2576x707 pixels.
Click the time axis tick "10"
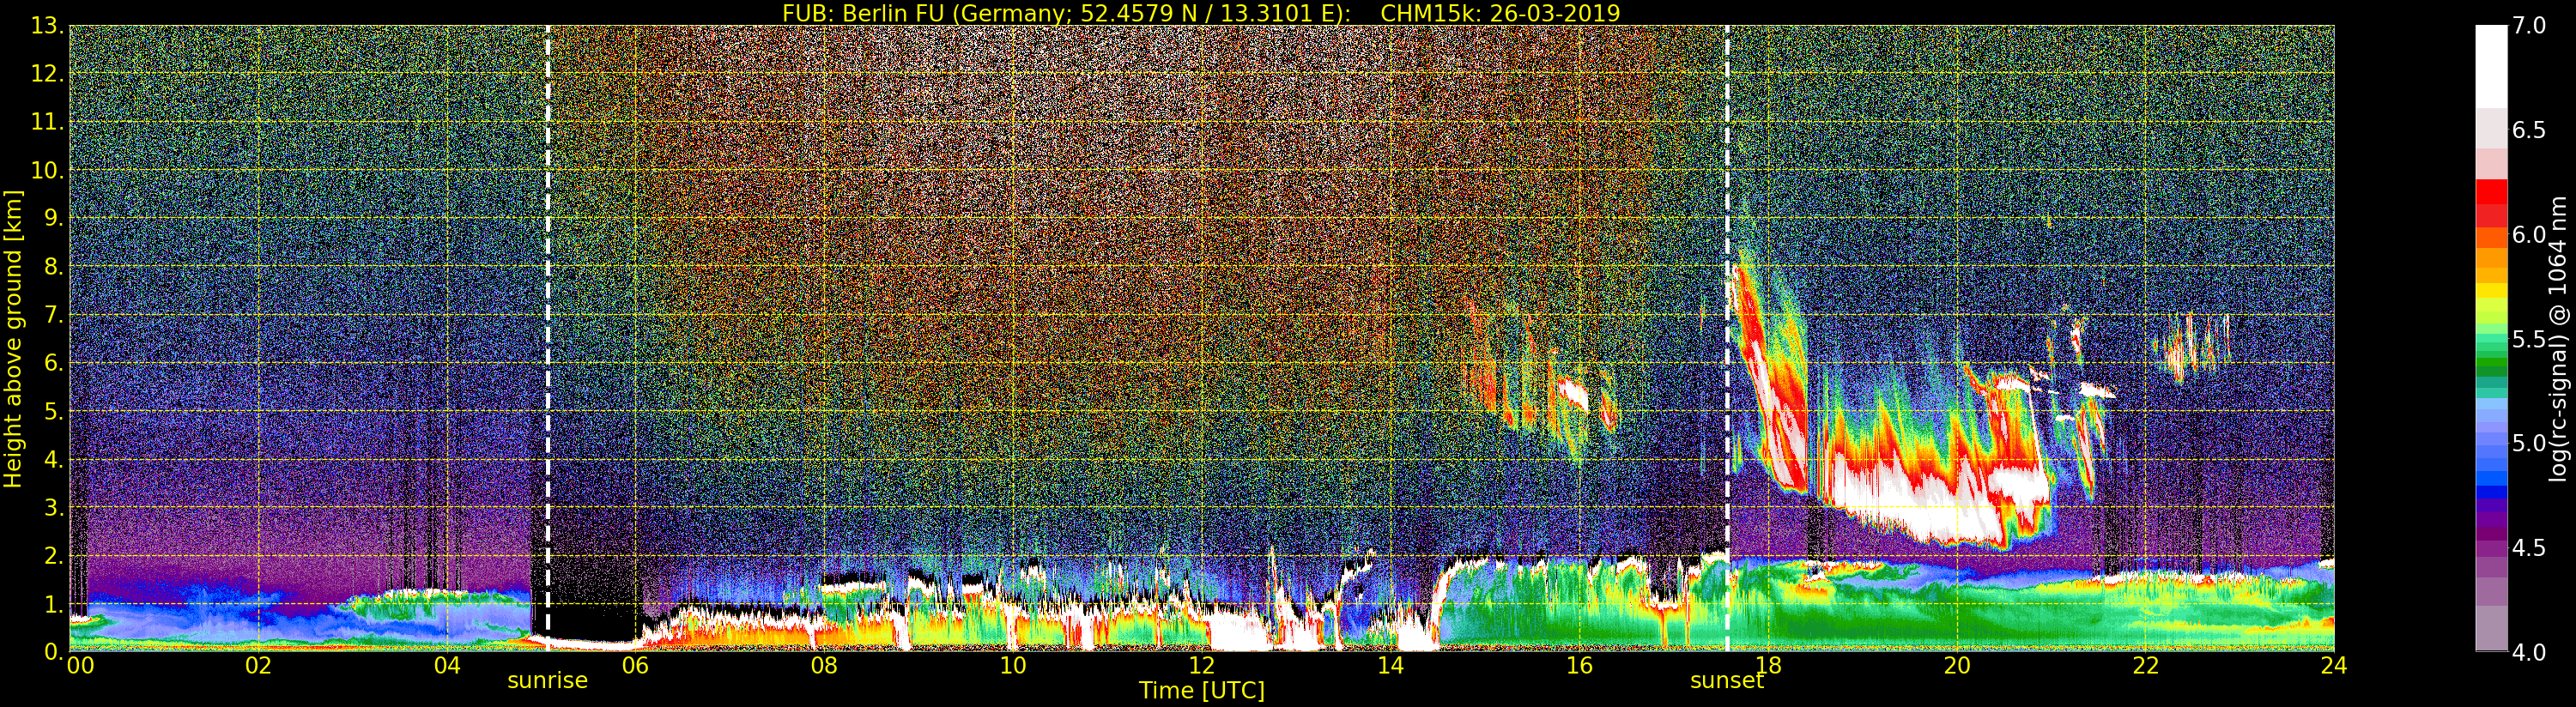[1013, 666]
